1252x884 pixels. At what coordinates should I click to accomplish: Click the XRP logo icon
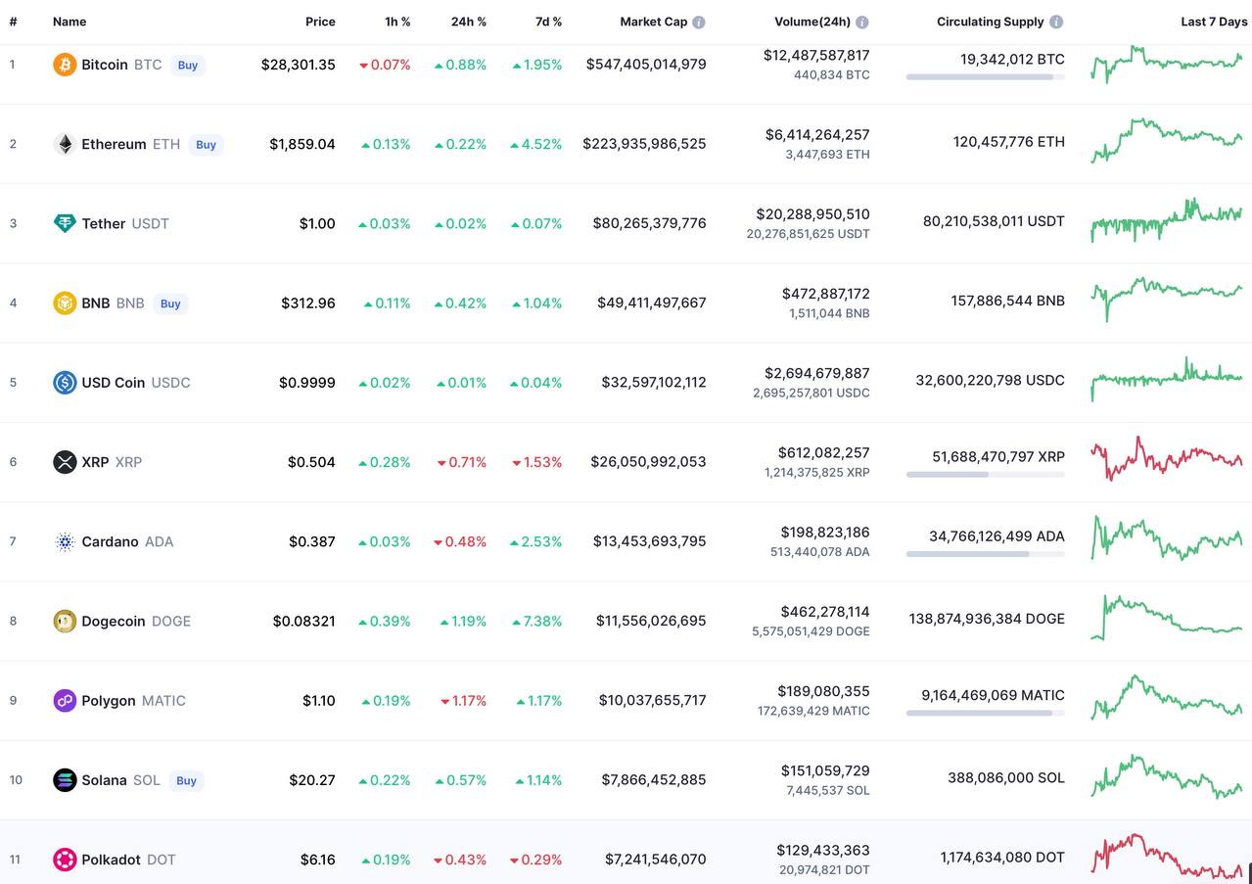click(x=65, y=462)
